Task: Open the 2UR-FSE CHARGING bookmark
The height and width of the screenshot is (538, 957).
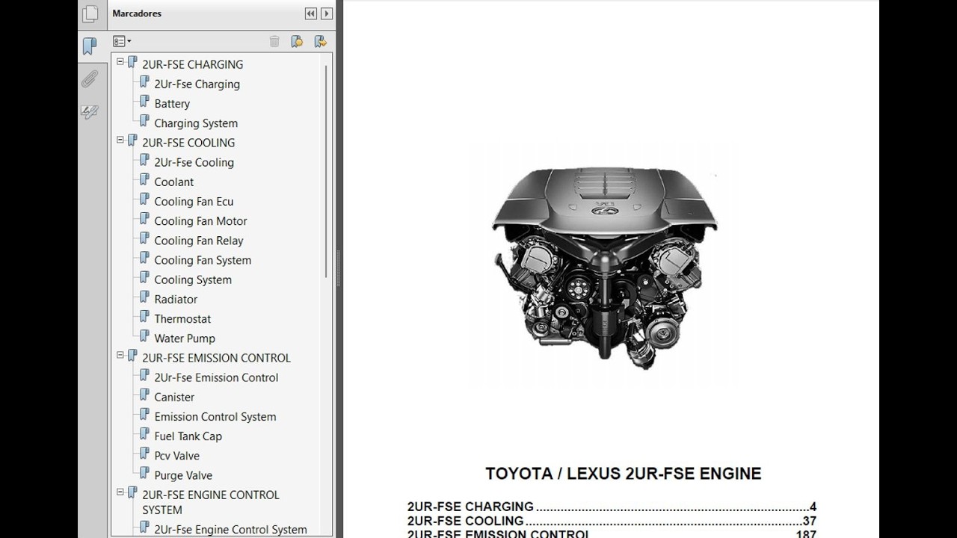Action: (193, 64)
